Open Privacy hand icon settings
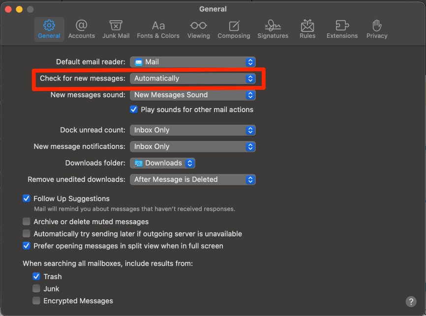 coord(377,26)
